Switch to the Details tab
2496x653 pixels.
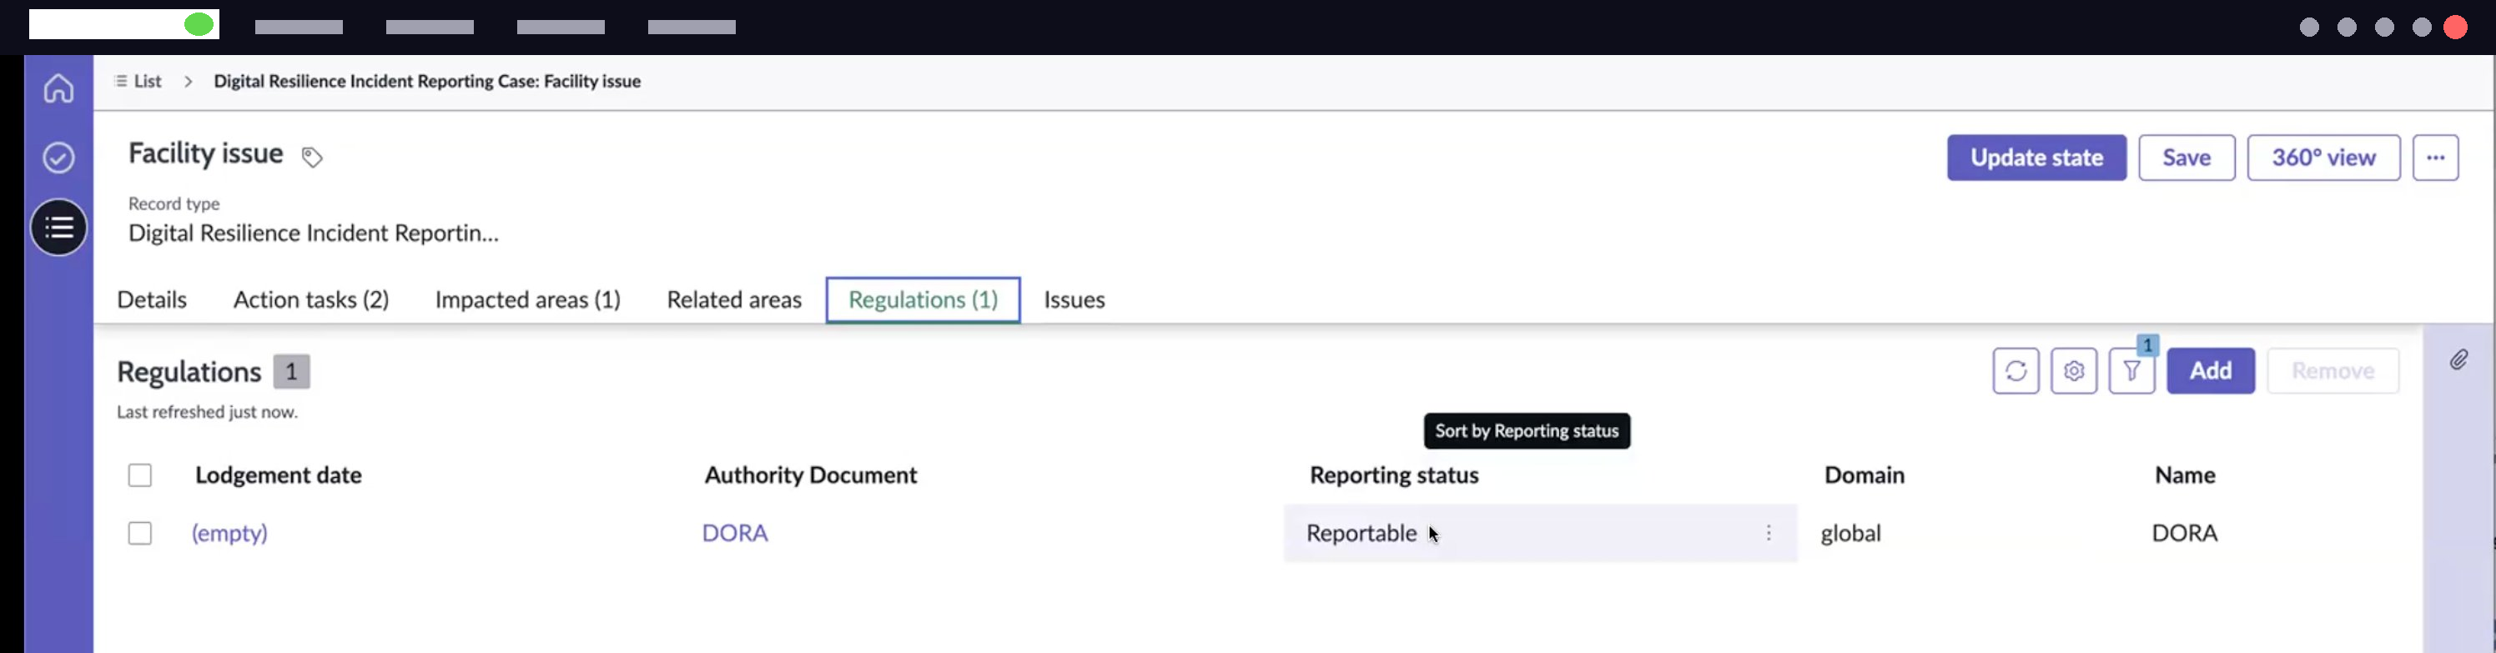pyautogui.click(x=152, y=299)
